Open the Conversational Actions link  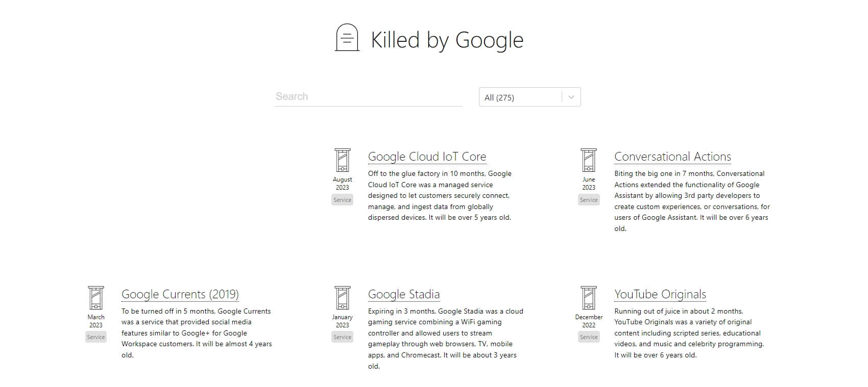pos(672,157)
